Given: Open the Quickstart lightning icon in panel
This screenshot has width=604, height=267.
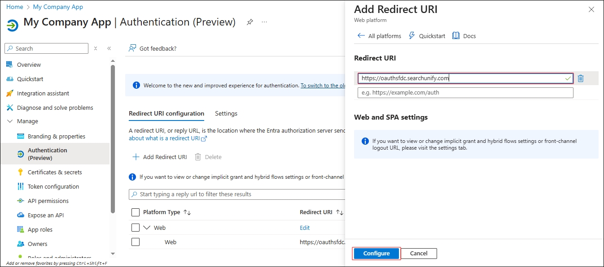Looking at the screenshot, I should point(411,36).
